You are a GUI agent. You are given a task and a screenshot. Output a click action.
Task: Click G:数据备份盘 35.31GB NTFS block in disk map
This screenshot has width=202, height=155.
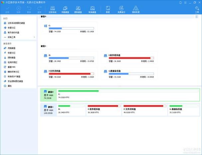[x=184, y=110]
